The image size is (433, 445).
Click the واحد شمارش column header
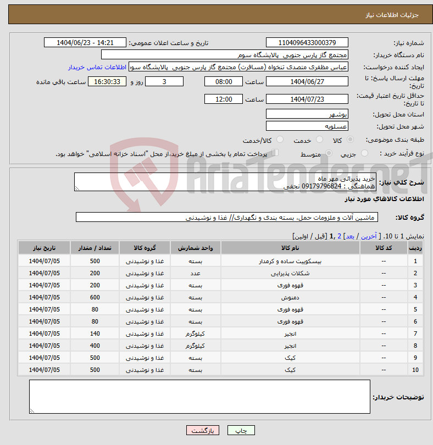(x=196, y=248)
